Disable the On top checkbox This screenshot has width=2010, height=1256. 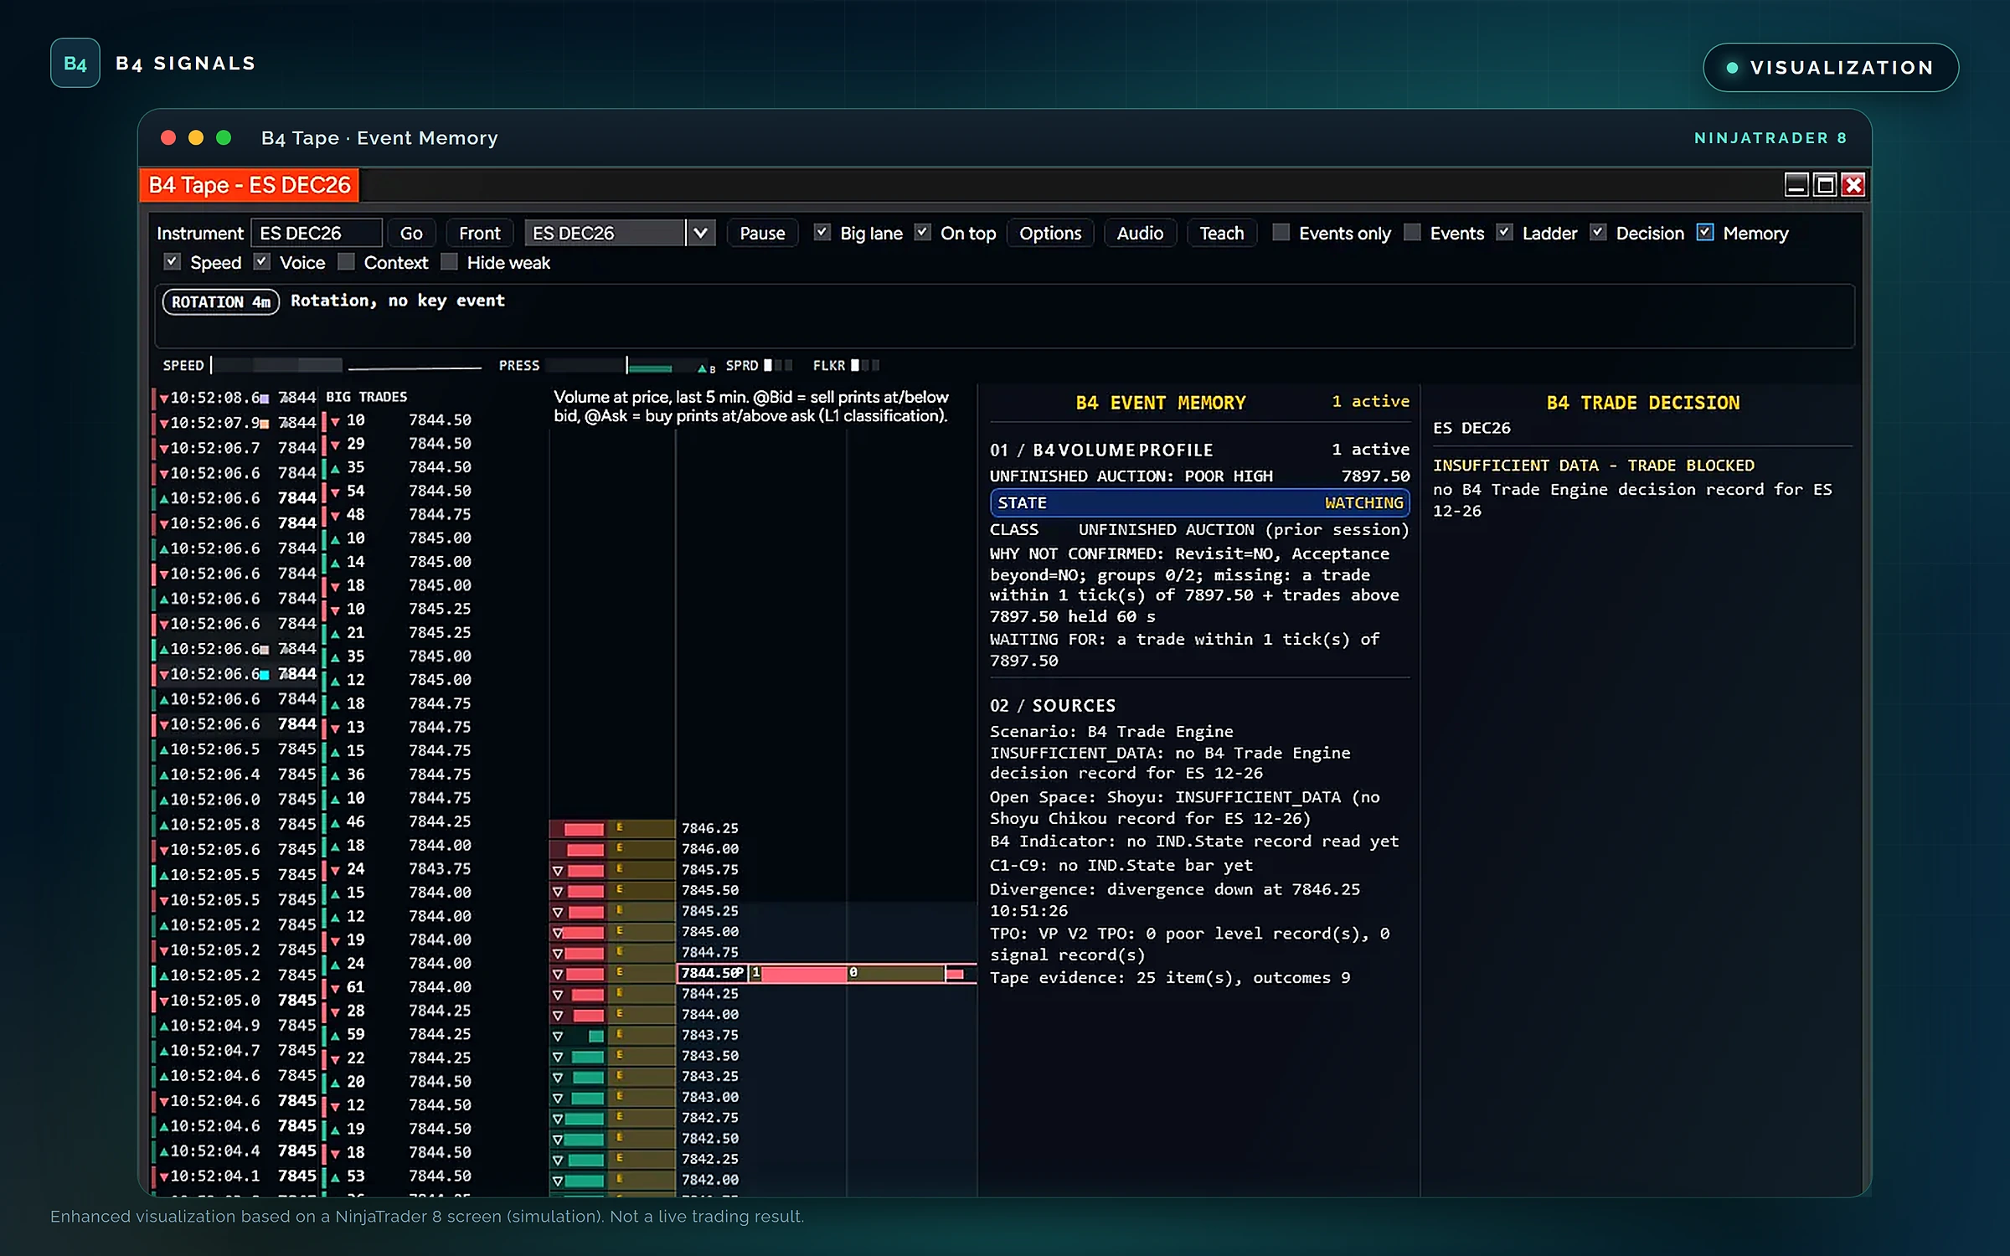923,232
